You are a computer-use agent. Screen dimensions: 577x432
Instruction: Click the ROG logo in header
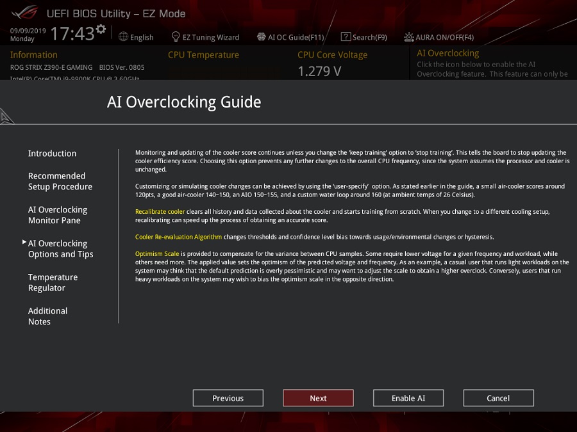point(24,13)
